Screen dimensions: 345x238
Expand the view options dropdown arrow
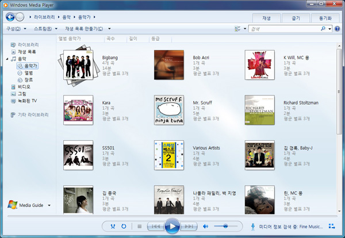[245, 29]
